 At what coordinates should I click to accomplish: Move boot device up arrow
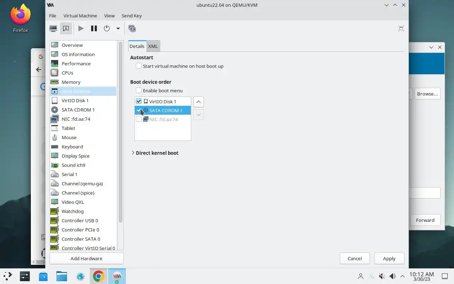pyautogui.click(x=199, y=102)
